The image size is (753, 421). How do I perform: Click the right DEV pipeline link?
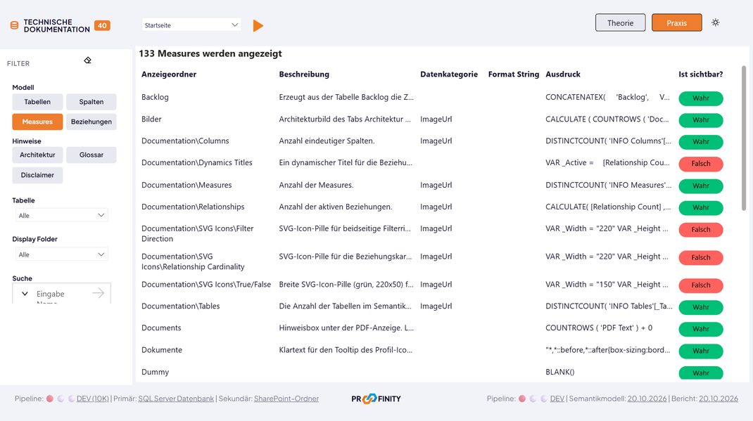point(557,399)
